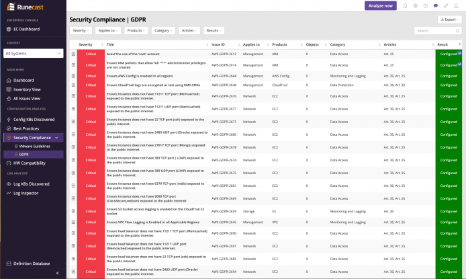
Task: Open the Articles filter dropdown
Action: point(189,30)
